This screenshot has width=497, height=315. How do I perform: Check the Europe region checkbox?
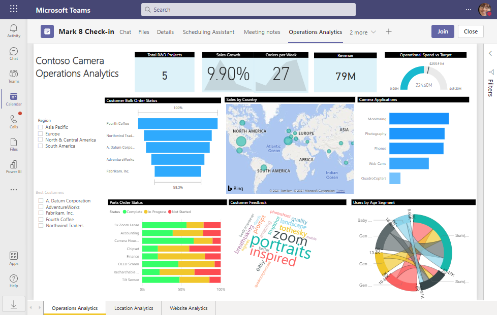click(39, 133)
